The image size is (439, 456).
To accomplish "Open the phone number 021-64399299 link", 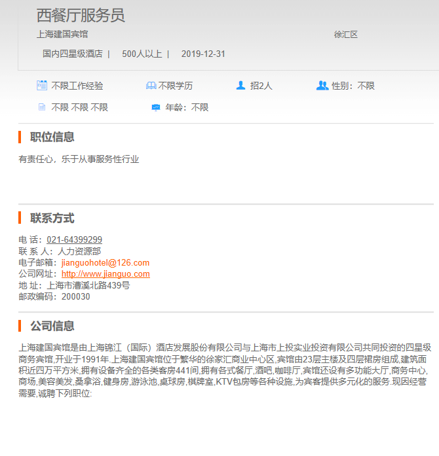I will pyautogui.click(x=74, y=240).
